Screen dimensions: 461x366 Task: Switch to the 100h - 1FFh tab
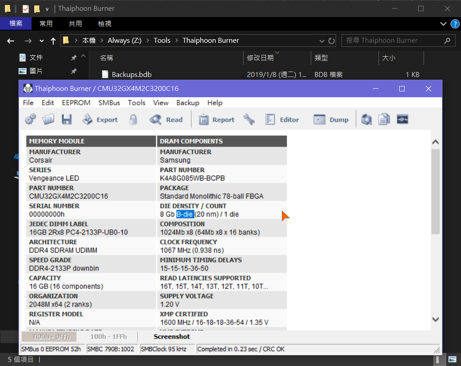point(109,337)
